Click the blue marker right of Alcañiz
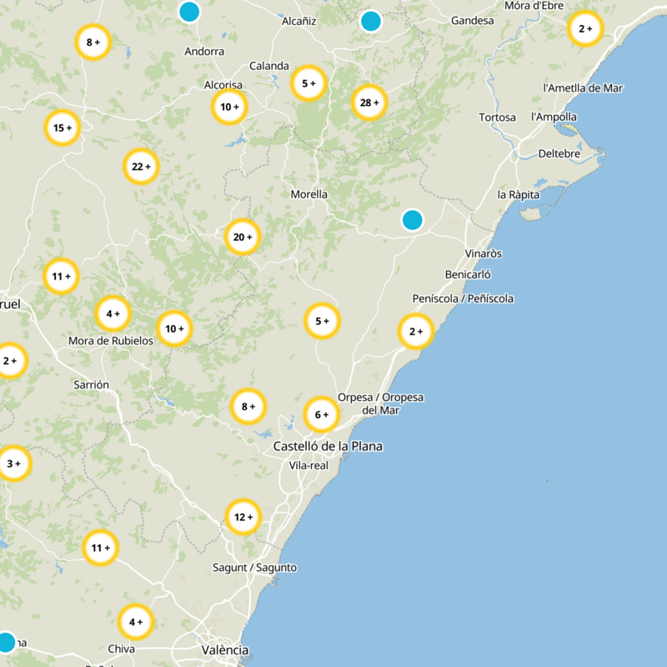This screenshot has height=667, width=667. (371, 21)
